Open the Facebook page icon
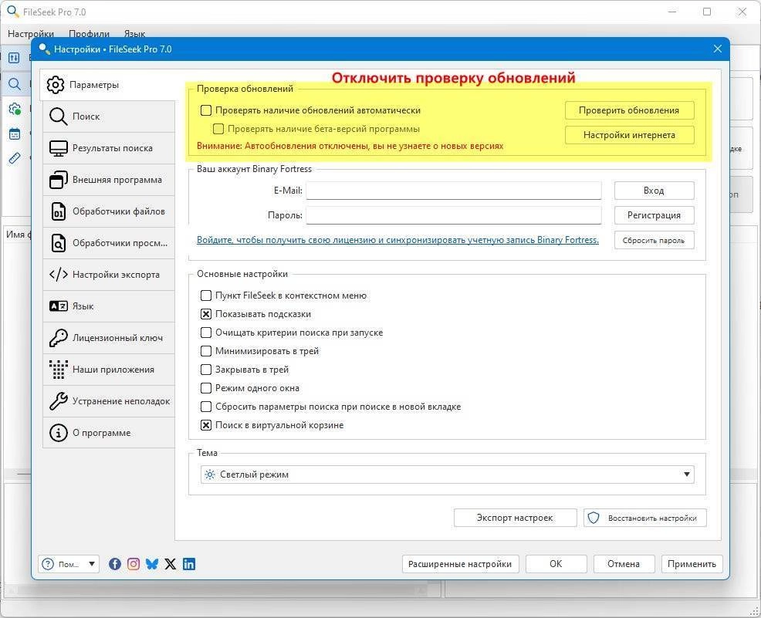This screenshot has height=618, width=761. 115,564
